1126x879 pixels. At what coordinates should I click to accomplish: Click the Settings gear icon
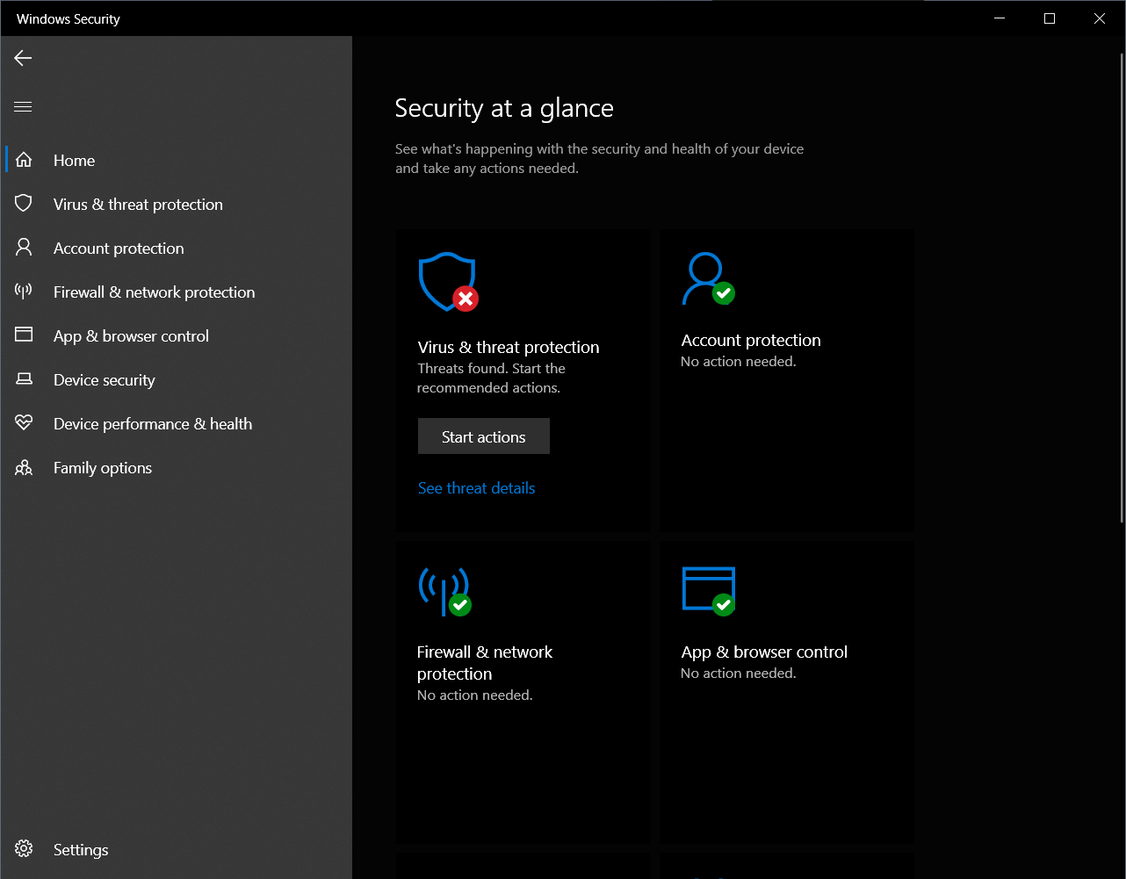click(24, 849)
